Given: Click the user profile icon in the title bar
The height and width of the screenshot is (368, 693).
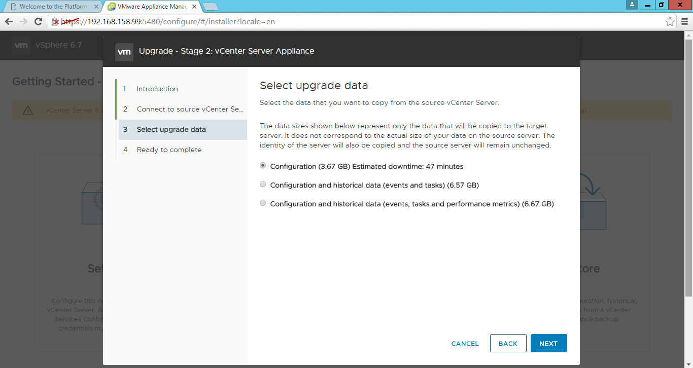Looking at the screenshot, I should (x=632, y=5).
